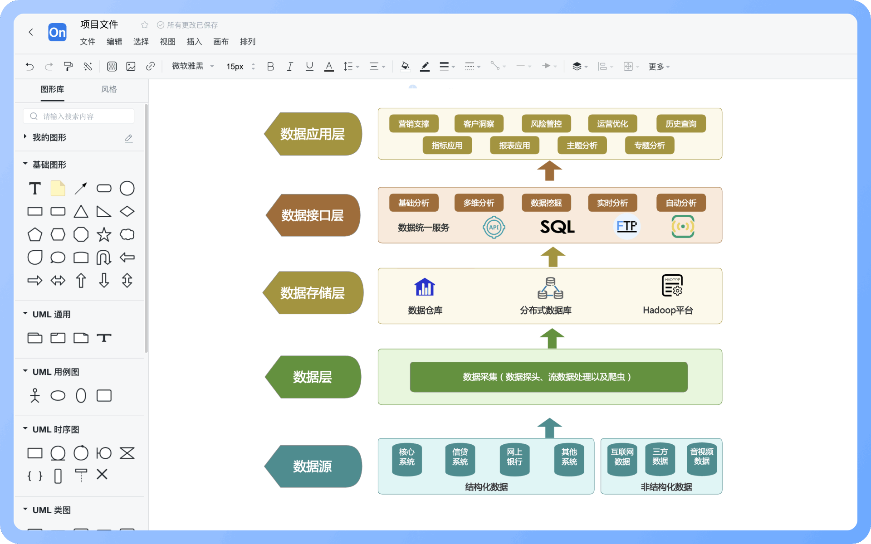Select the star shape in the library
Screen dimensions: 871x544
[x=104, y=234]
